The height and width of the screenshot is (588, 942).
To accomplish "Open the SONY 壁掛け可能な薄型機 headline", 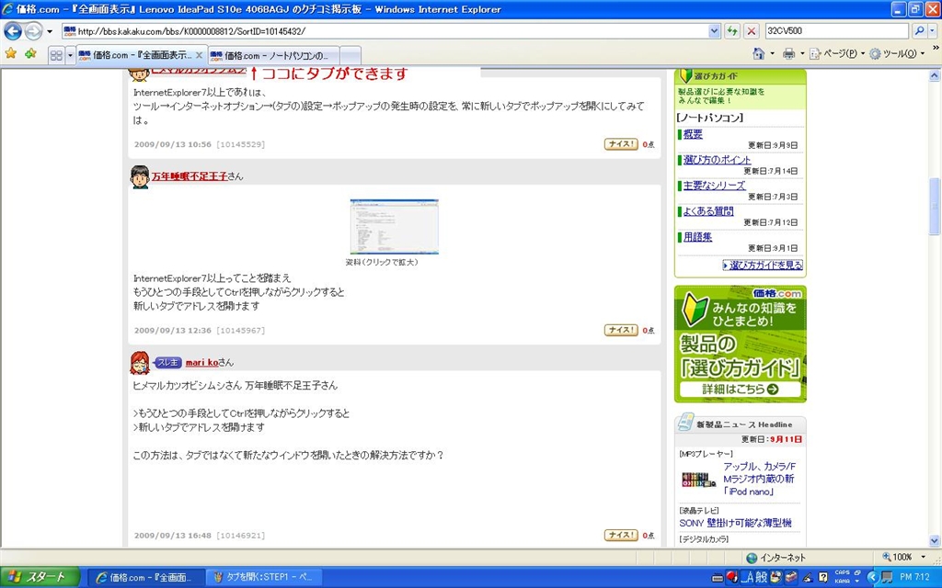I will 735,523.
